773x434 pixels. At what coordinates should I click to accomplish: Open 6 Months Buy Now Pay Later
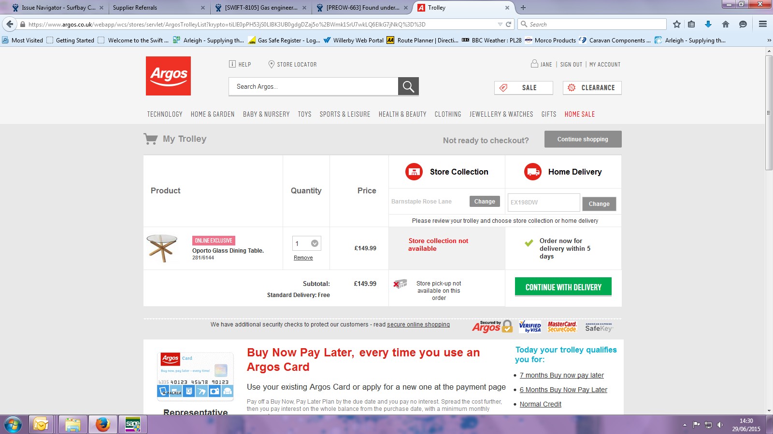(563, 390)
